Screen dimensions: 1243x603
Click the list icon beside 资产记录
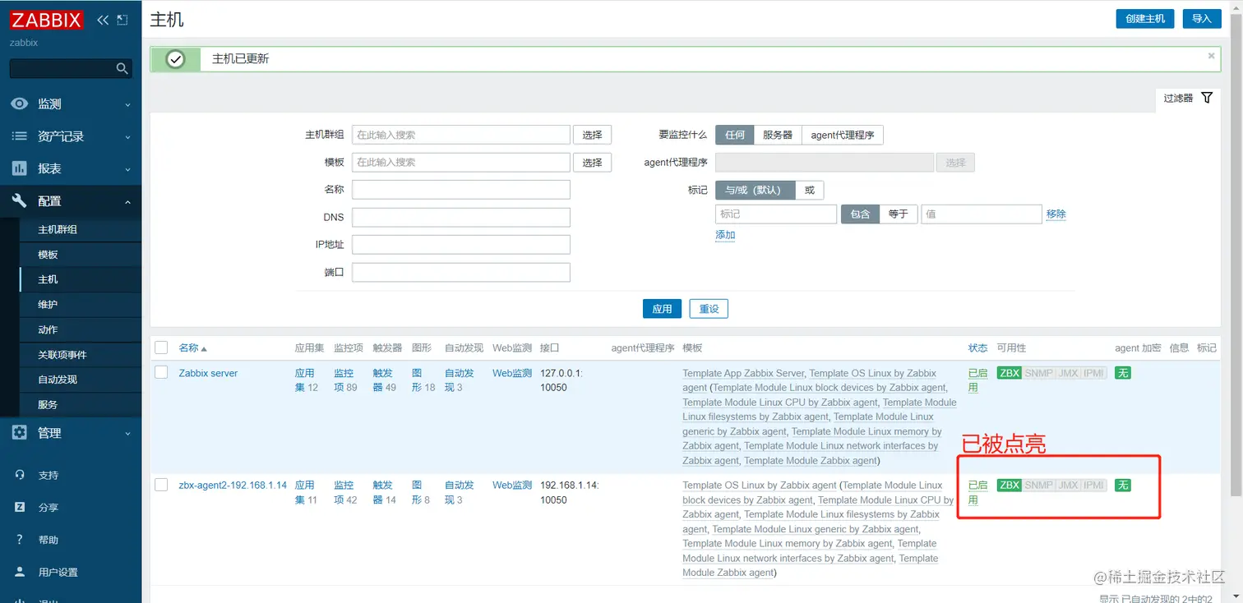[x=19, y=136]
